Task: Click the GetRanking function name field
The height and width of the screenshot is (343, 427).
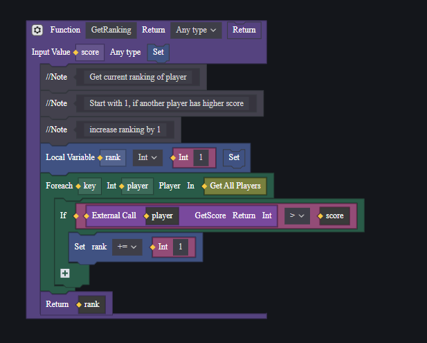Action: point(111,30)
